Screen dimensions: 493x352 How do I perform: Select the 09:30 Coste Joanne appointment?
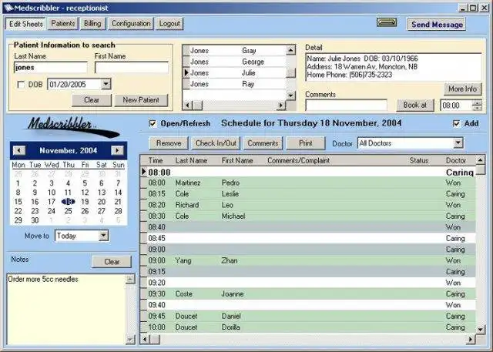[308, 294]
